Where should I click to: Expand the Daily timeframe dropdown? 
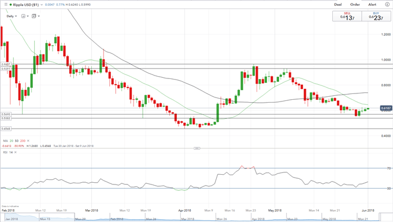[x=12, y=16]
